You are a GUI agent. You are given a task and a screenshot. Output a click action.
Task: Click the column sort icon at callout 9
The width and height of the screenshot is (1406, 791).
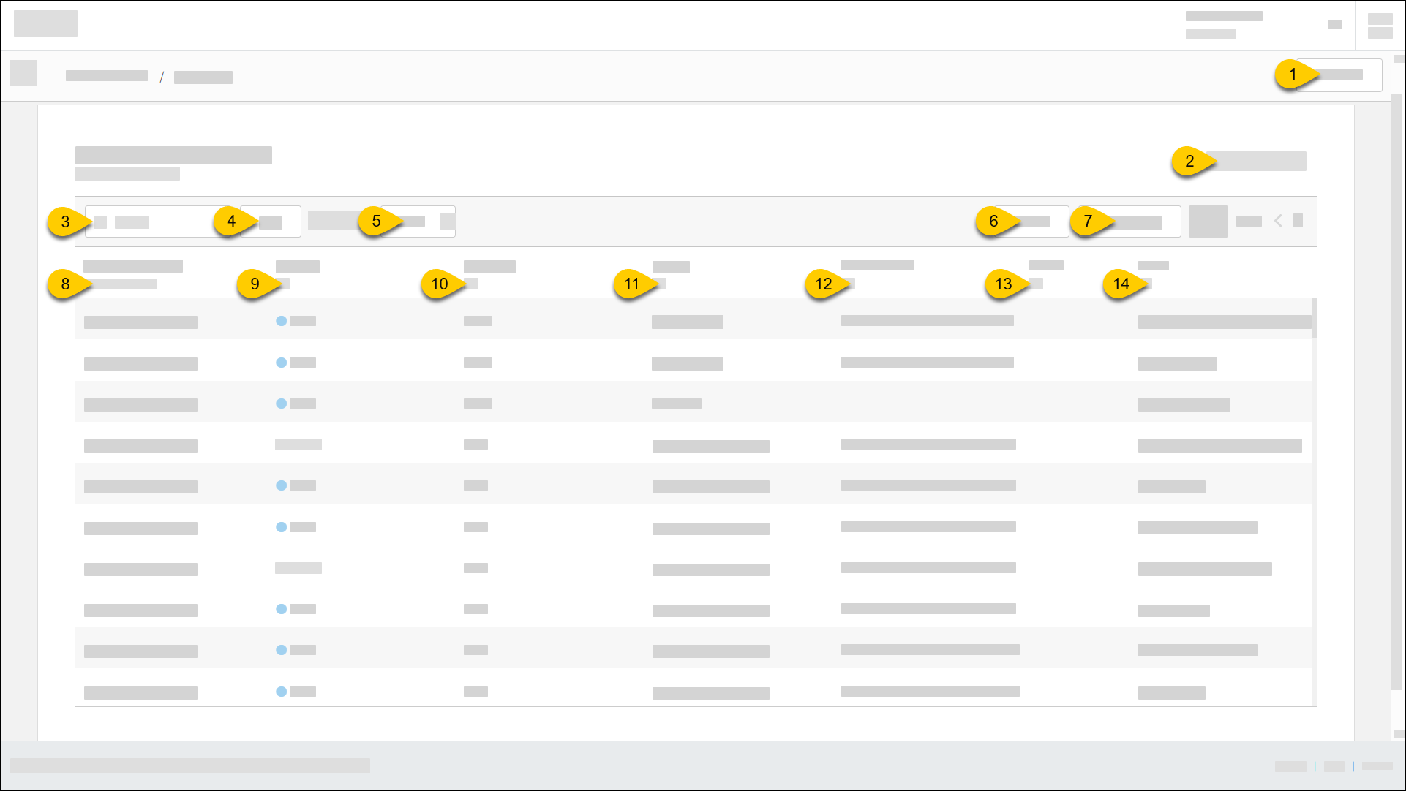pos(285,284)
